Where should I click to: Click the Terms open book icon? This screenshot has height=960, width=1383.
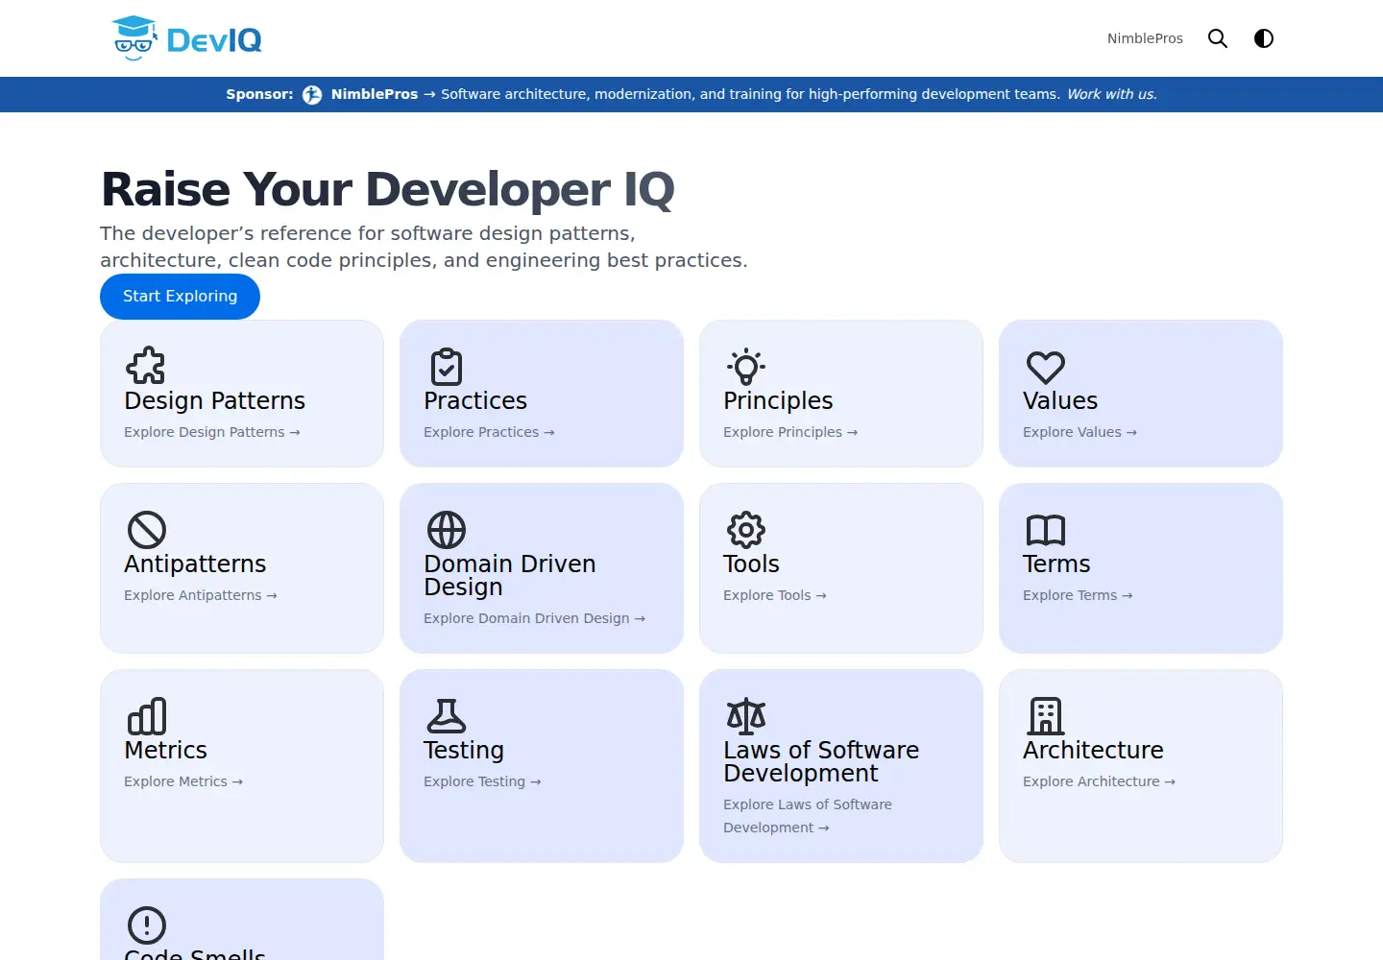click(1045, 529)
